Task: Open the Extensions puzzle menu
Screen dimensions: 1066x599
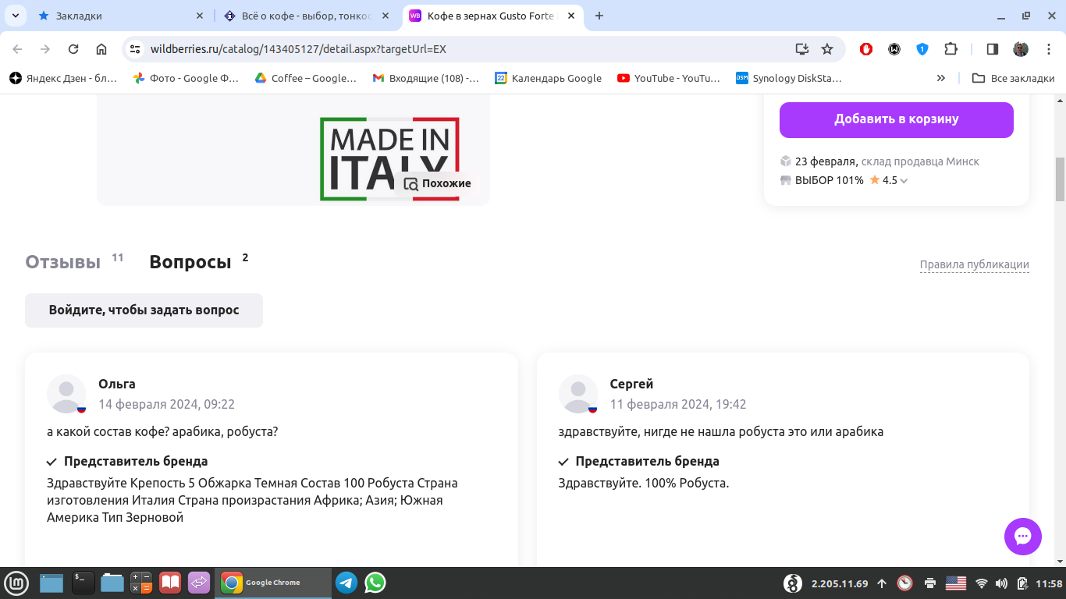Action: (x=951, y=49)
